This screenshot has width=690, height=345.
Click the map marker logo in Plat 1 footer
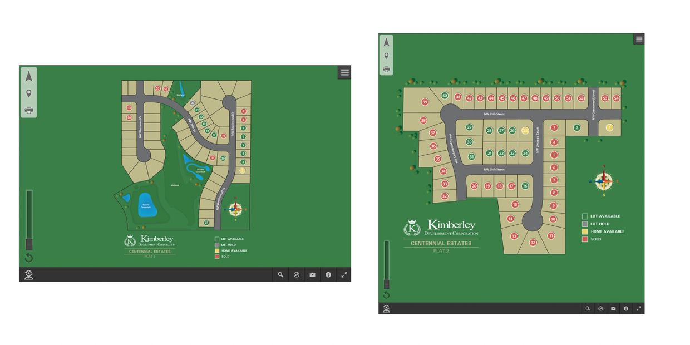(29, 274)
